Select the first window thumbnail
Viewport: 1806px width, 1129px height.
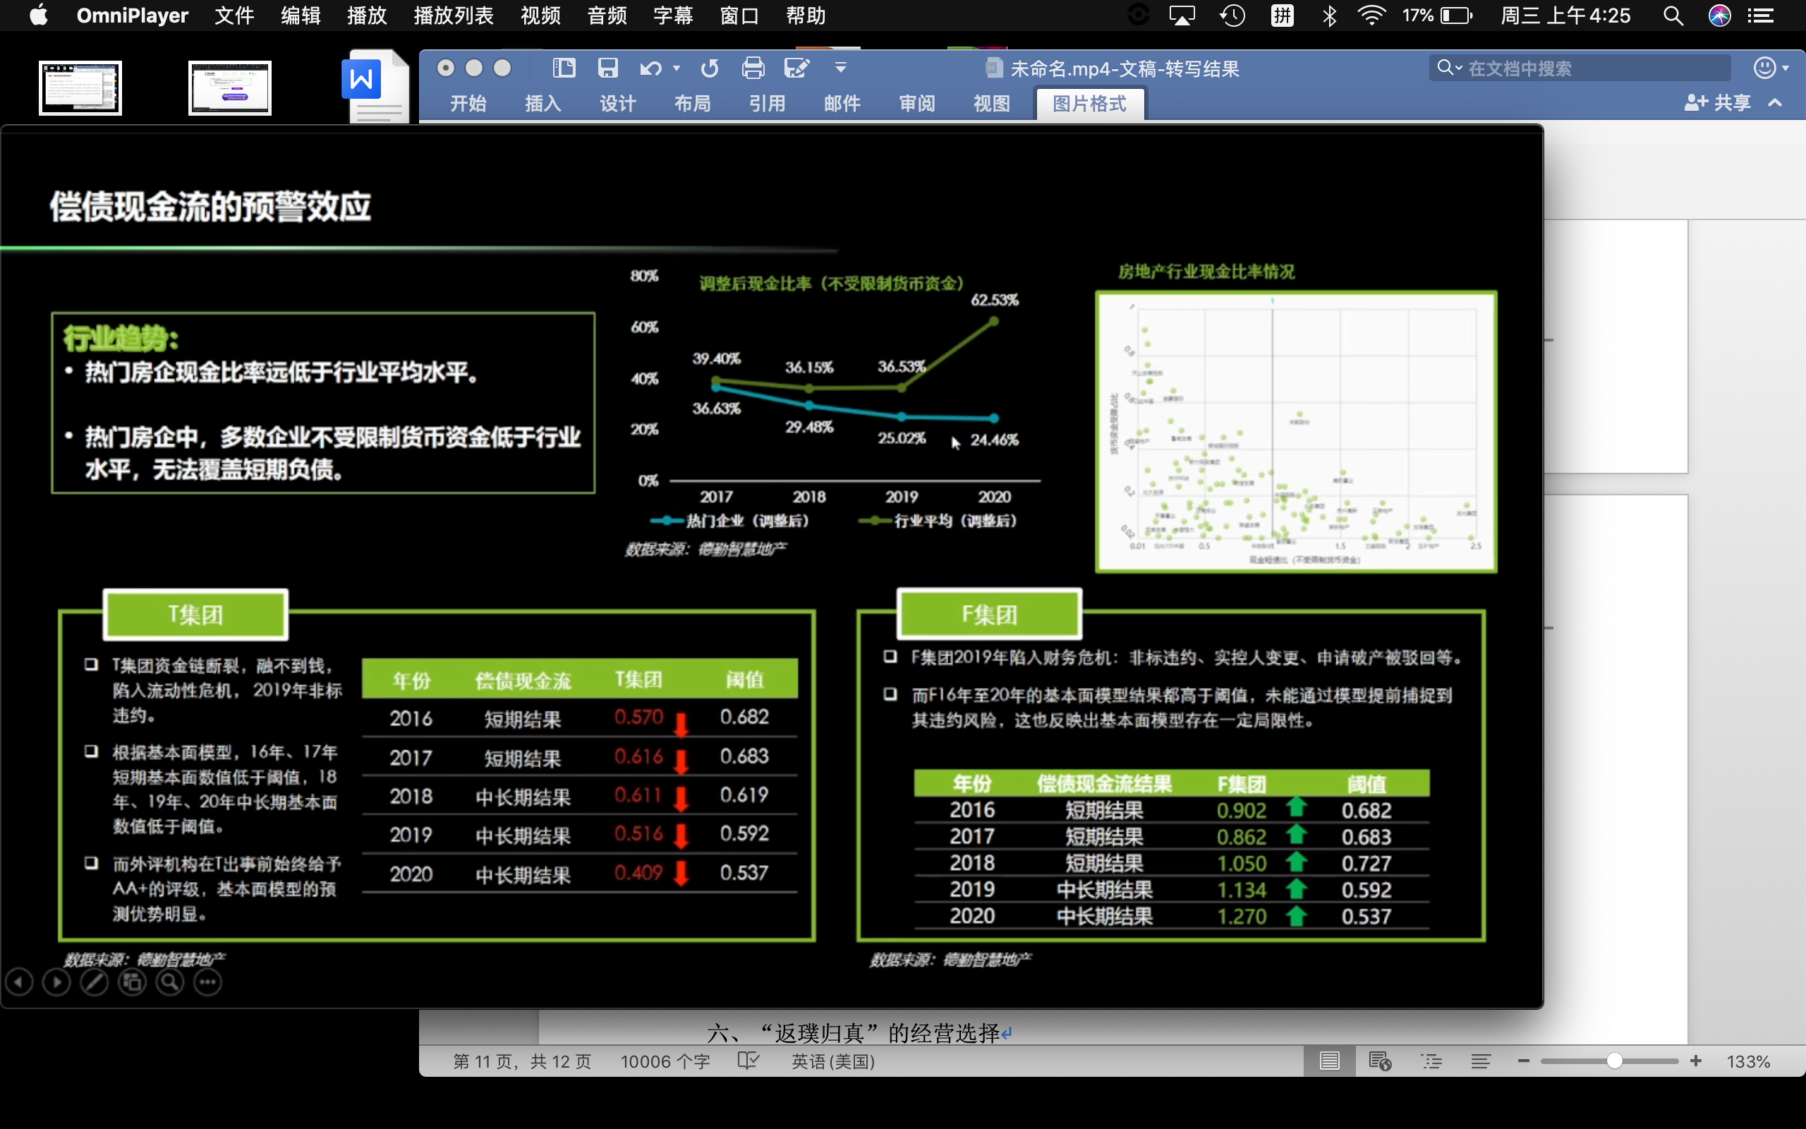80,87
